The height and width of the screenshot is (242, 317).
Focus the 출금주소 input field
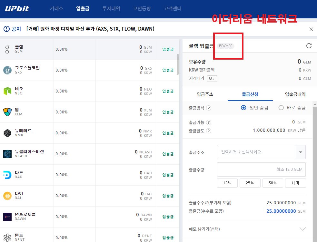click(x=256, y=152)
